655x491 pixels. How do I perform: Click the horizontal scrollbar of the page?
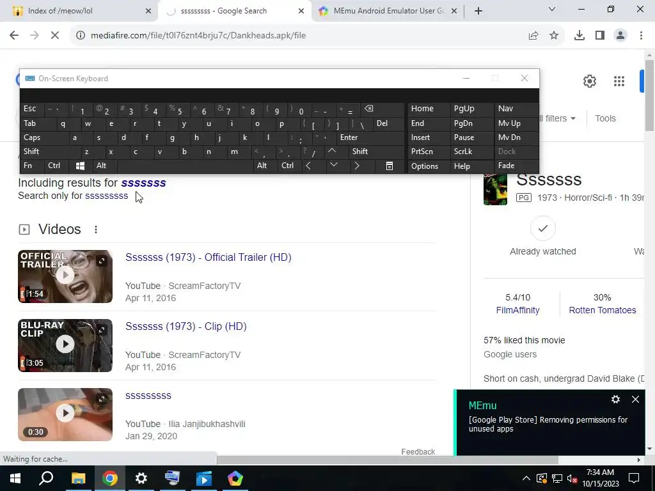(x=388, y=460)
